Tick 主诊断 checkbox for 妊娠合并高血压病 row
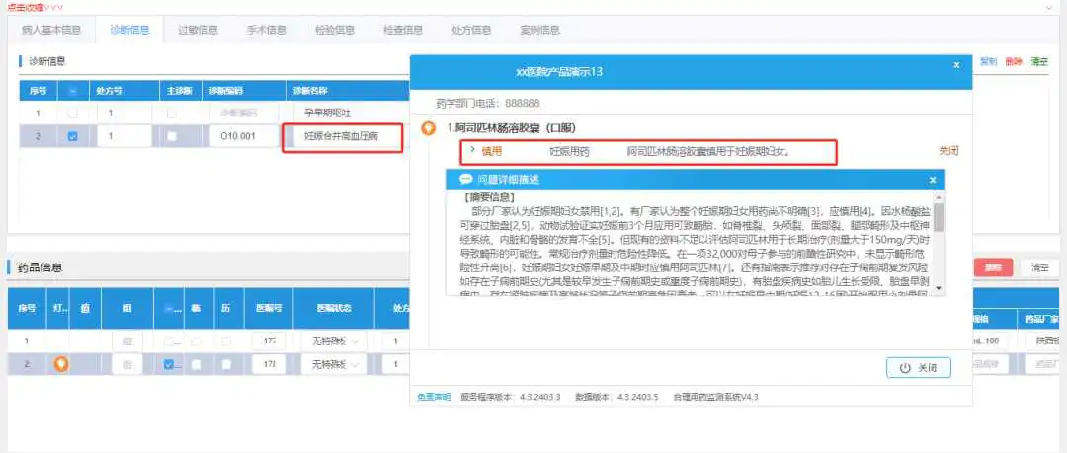1067x453 pixels. pos(172,136)
